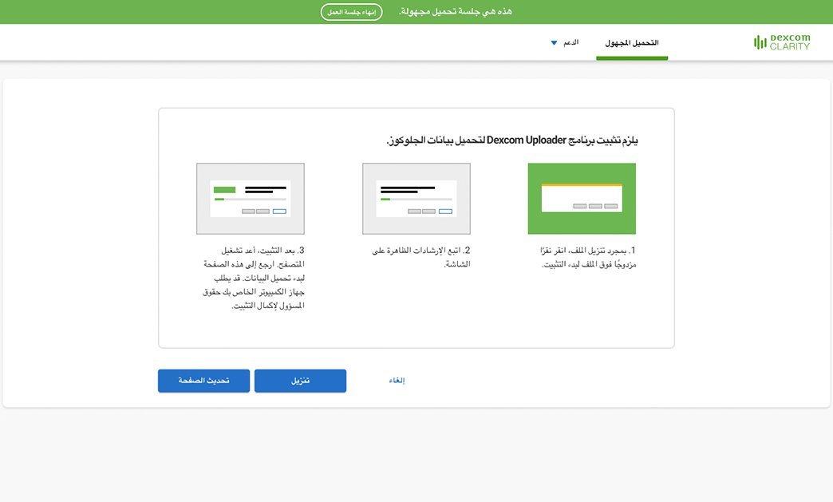This screenshot has width=833, height=502.
Task: Click the green bars icon in the logo
Action: (x=760, y=42)
